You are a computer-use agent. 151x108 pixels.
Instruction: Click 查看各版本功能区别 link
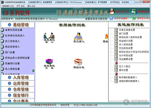click(96, 19)
